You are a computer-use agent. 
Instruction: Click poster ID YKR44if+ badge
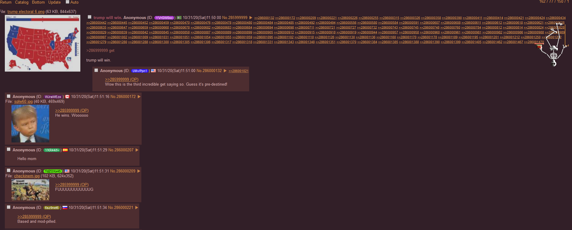pyautogui.click(x=52, y=150)
